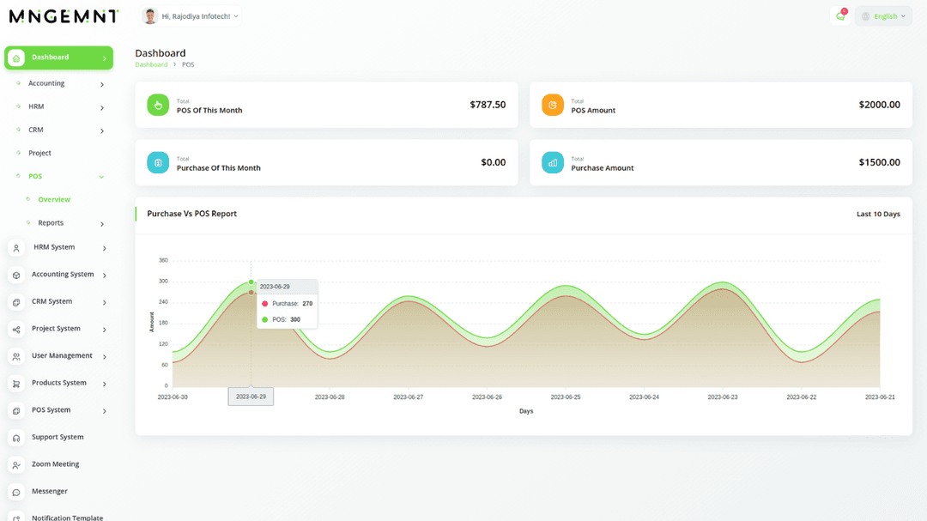Click the green POS tooltip dot
This screenshot has height=521, width=927.
[x=265, y=320]
